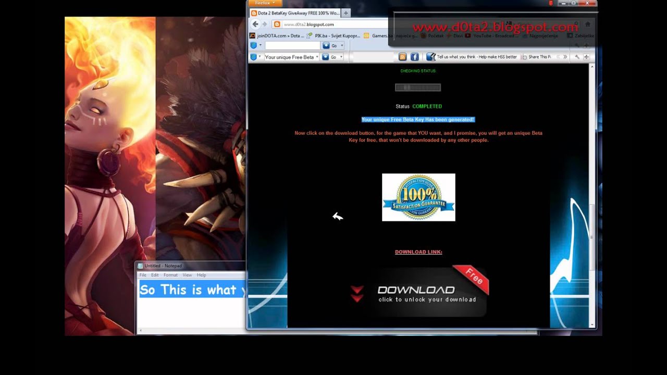Click the page vertical scrollbar thumb
The height and width of the screenshot is (375, 667).
coord(592,238)
